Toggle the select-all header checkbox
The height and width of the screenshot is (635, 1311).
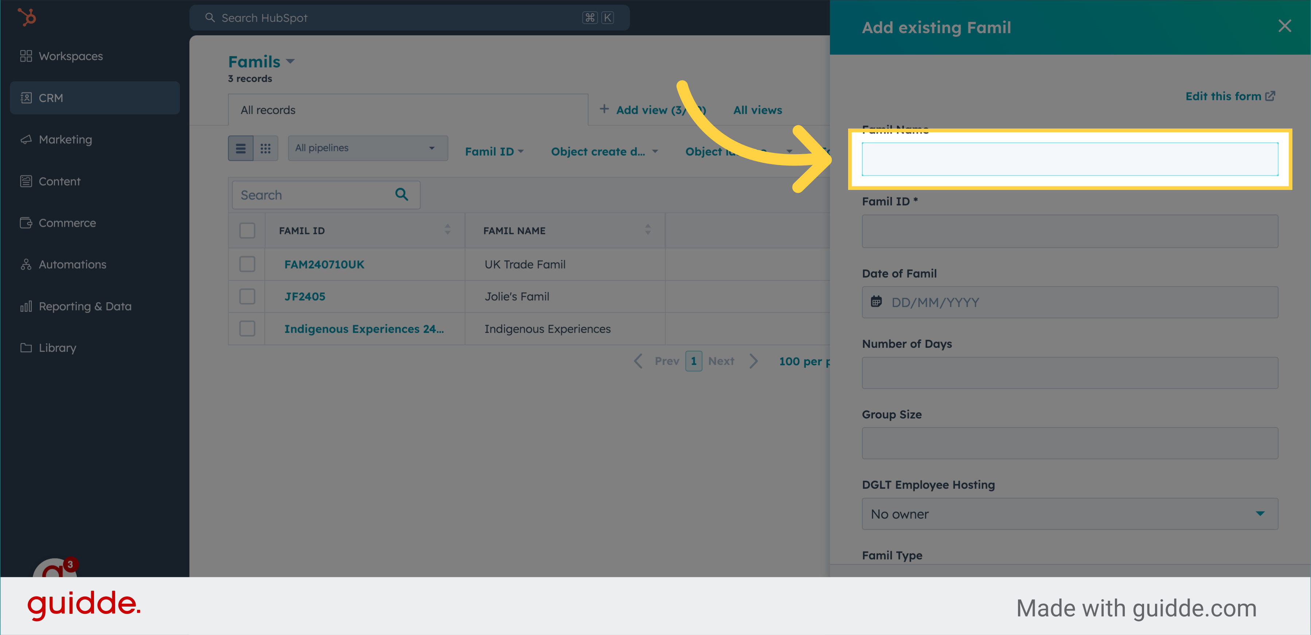pos(247,230)
